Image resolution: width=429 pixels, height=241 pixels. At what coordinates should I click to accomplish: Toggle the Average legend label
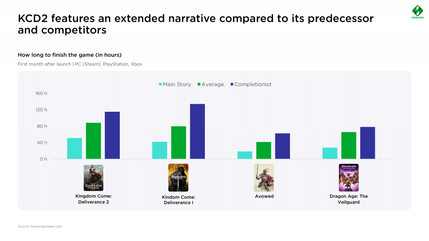(212, 85)
